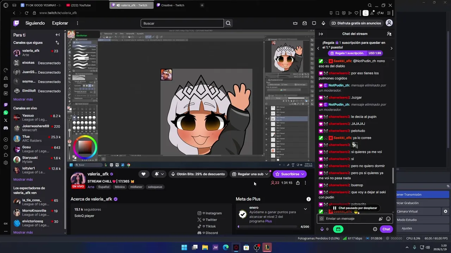The width and height of the screenshot is (451, 253).
Task: Select the midlaner tag
Action: pos(136,187)
